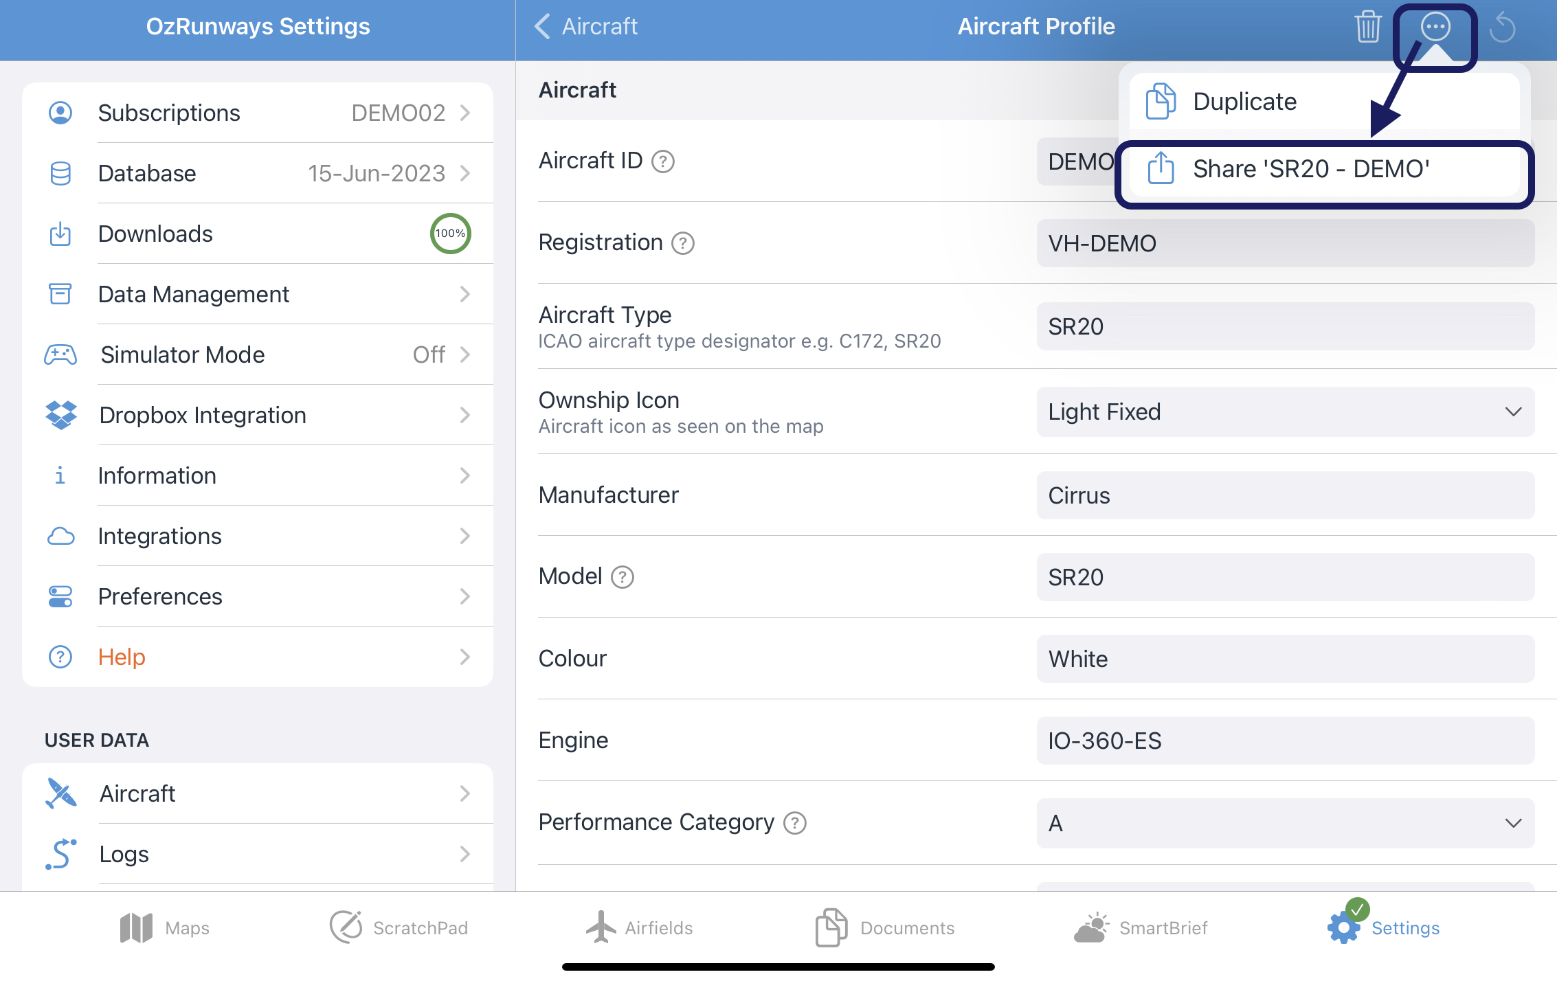The width and height of the screenshot is (1557, 981).
Task: Open Logs under User Data
Action: (x=258, y=854)
